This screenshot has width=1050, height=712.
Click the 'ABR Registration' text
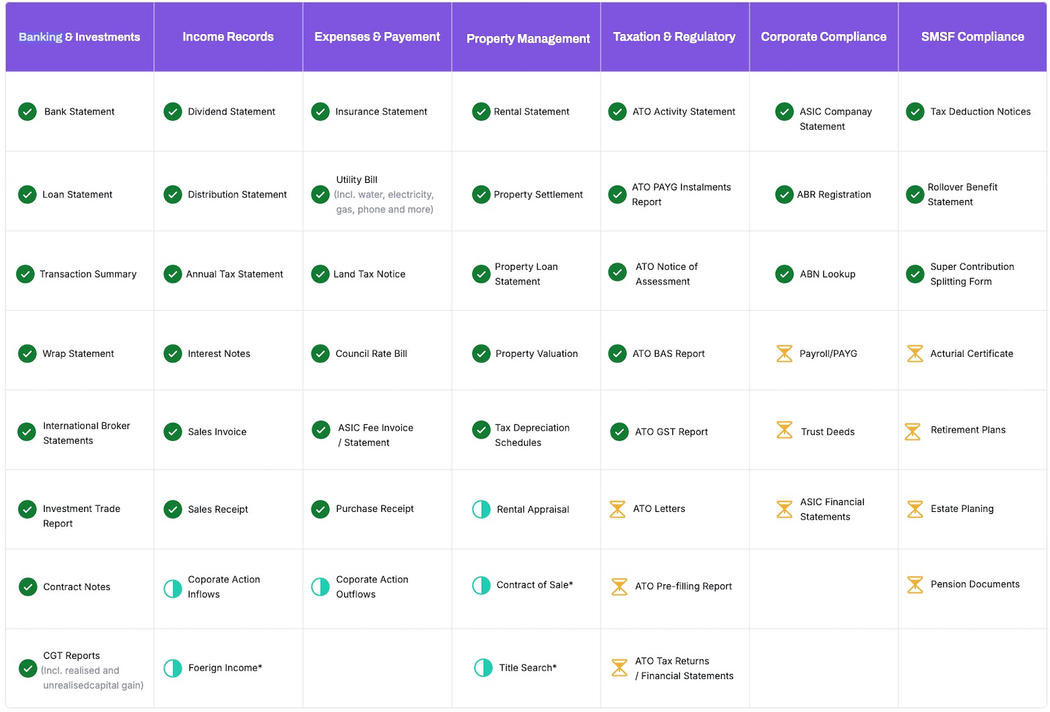[x=834, y=195]
